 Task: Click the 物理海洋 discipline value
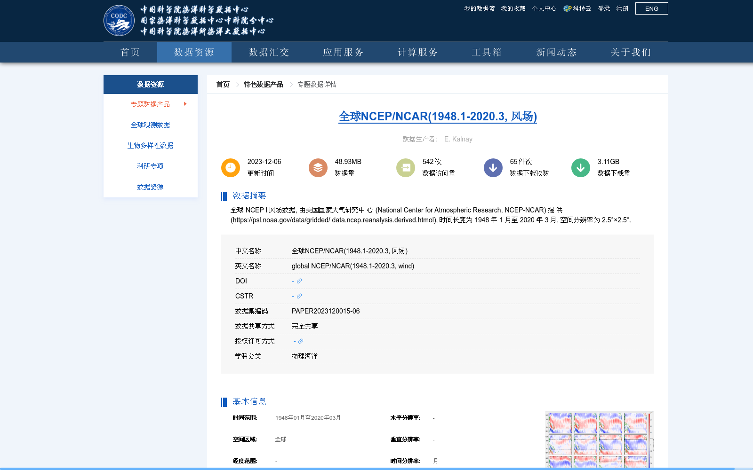(304, 356)
